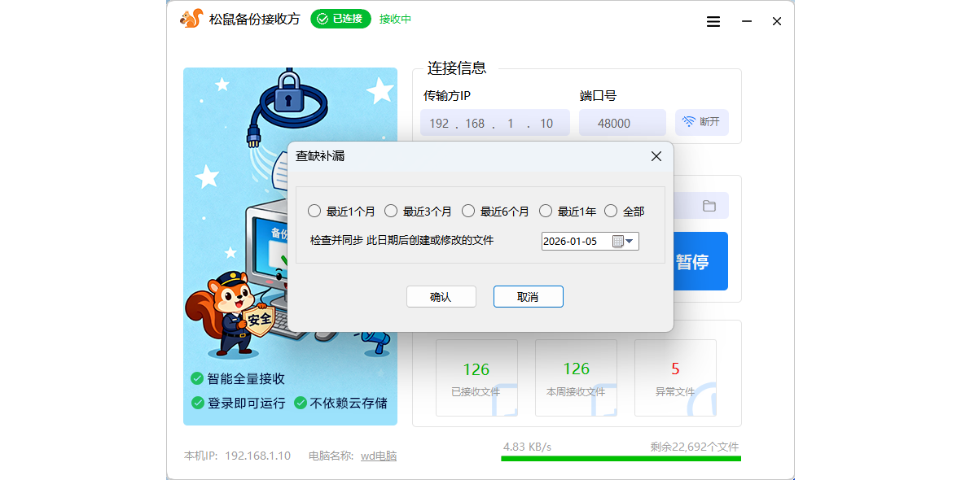
Task: Click the green transfer progress bar
Action: tap(621, 459)
